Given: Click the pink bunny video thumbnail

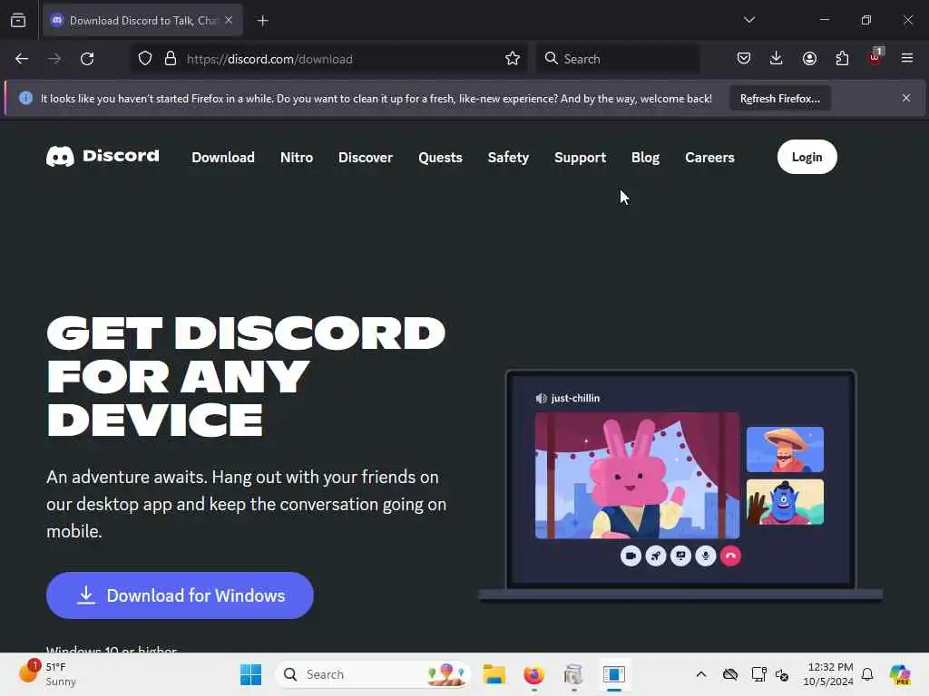Looking at the screenshot, I should click(x=637, y=476).
